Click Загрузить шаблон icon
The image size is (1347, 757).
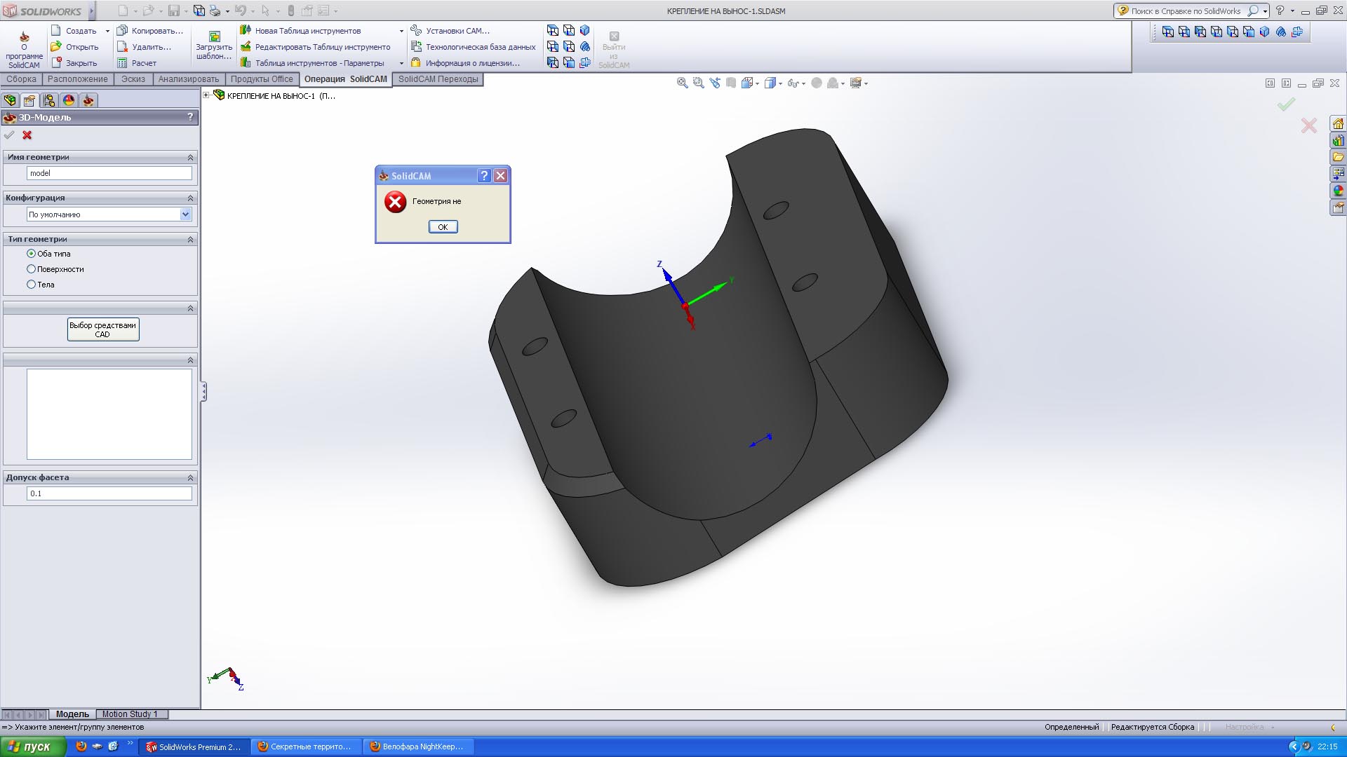[214, 36]
